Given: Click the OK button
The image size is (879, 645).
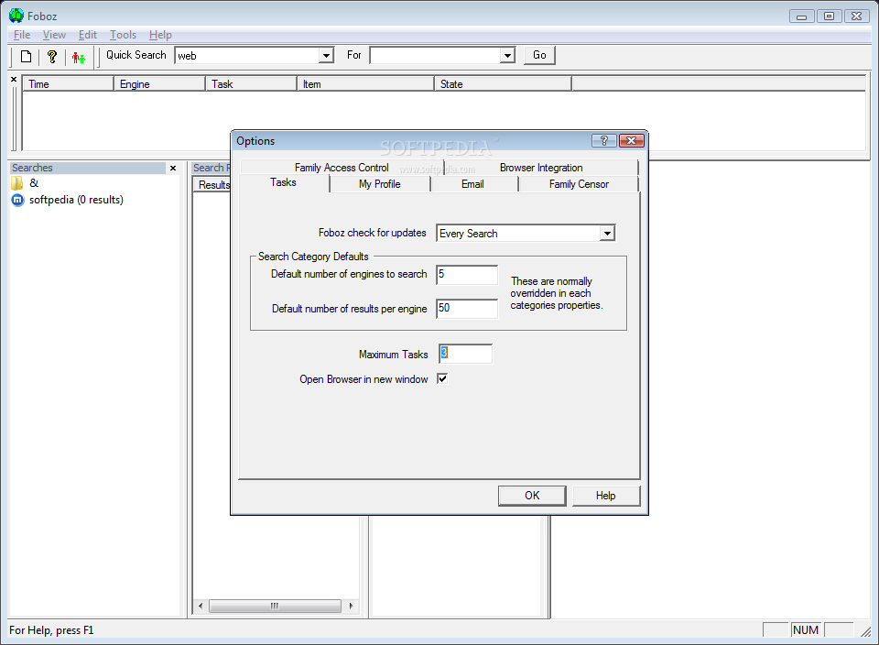Looking at the screenshot, I should [x=532, y=496].
